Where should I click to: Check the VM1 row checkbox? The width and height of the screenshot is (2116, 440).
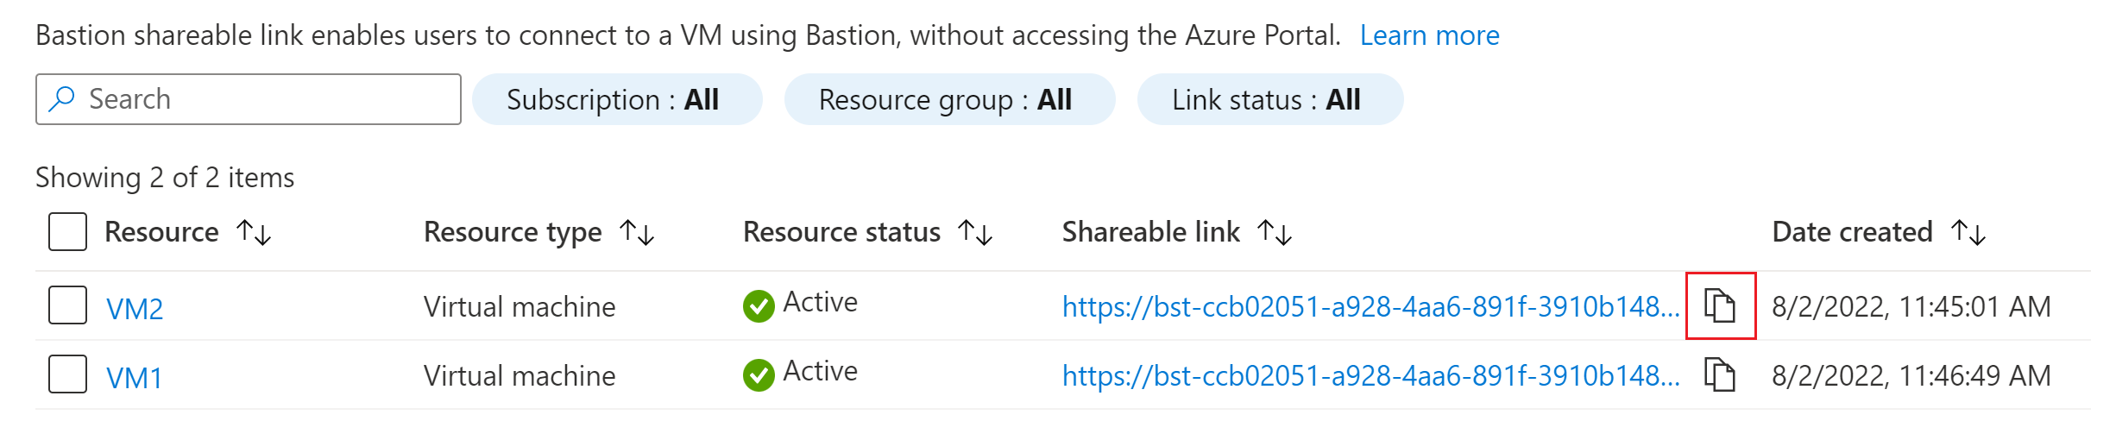pyautogui.click(x=67, y=374)
